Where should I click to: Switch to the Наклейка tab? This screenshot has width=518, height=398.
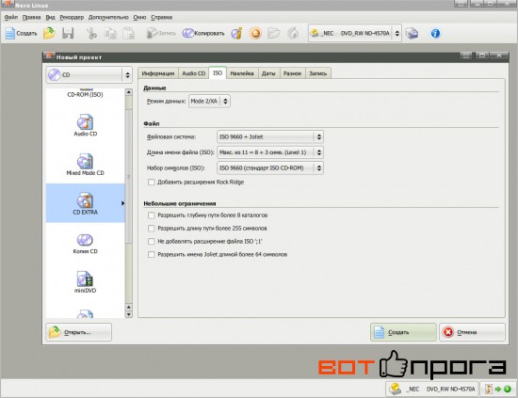pyautogui.click(x=242, y=73)
